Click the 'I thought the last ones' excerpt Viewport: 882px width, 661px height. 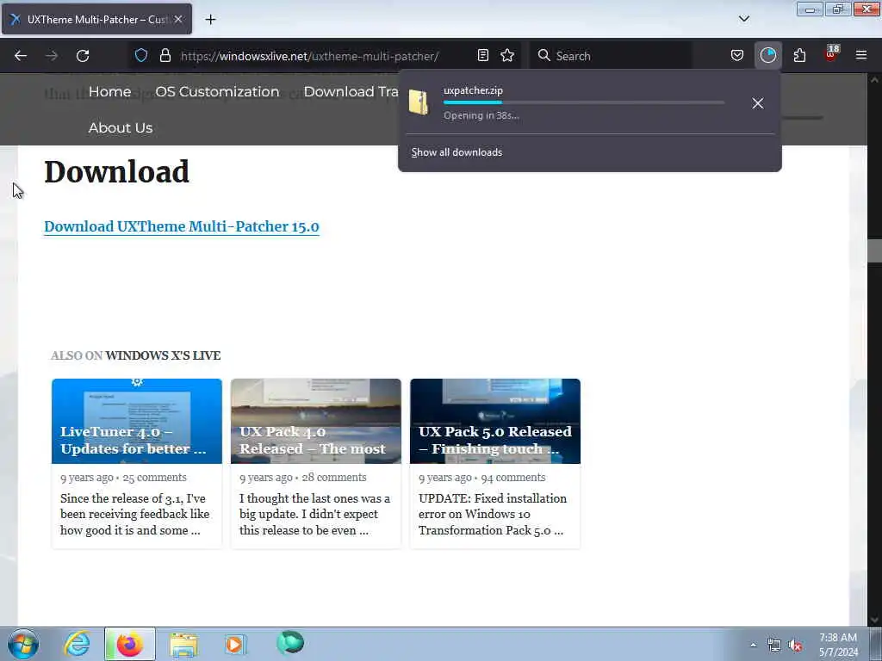(314, 515)
